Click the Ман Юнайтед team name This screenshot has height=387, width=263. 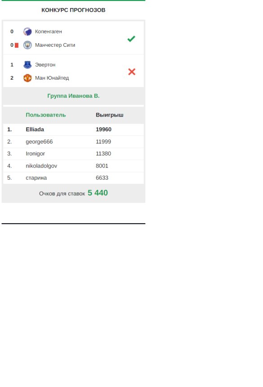(x=52, y=78)
